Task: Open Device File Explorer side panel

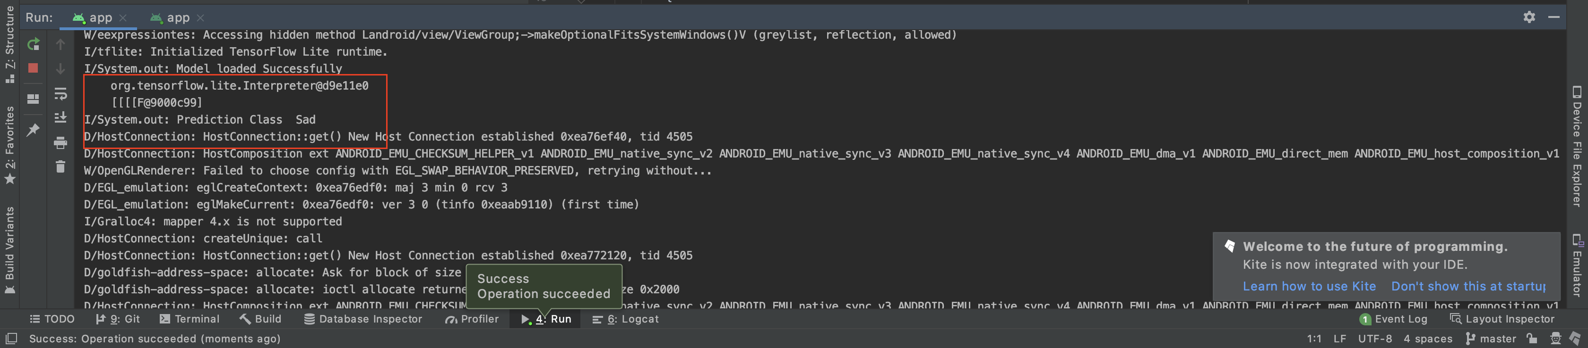Action: (x=1577, y=146)
